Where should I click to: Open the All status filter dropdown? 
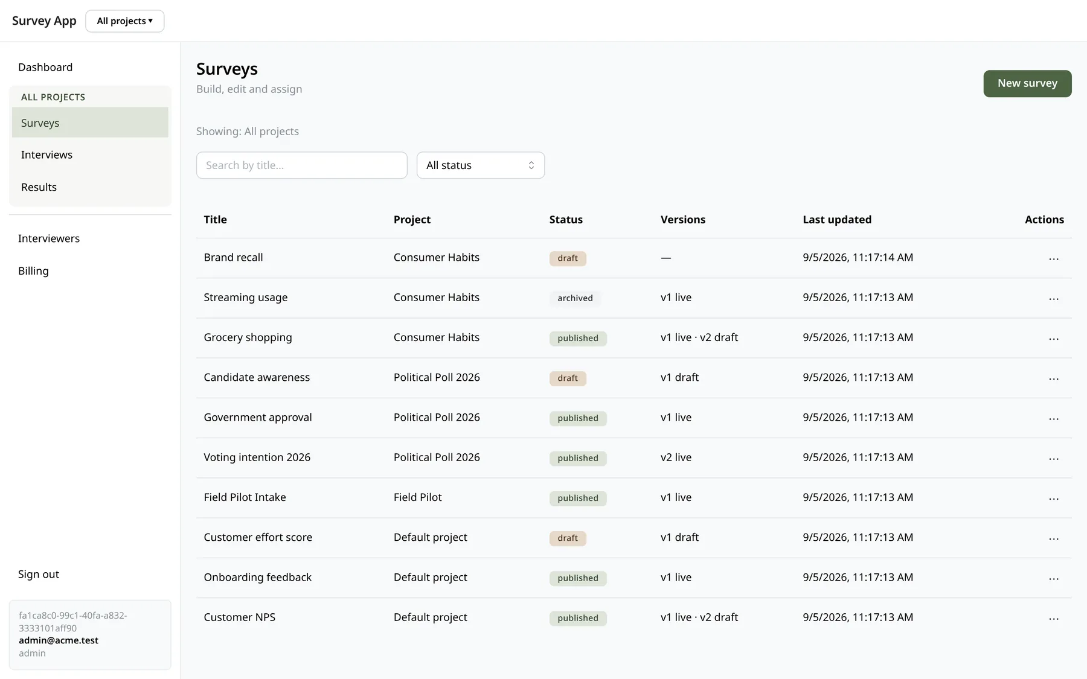pos(481,165)
